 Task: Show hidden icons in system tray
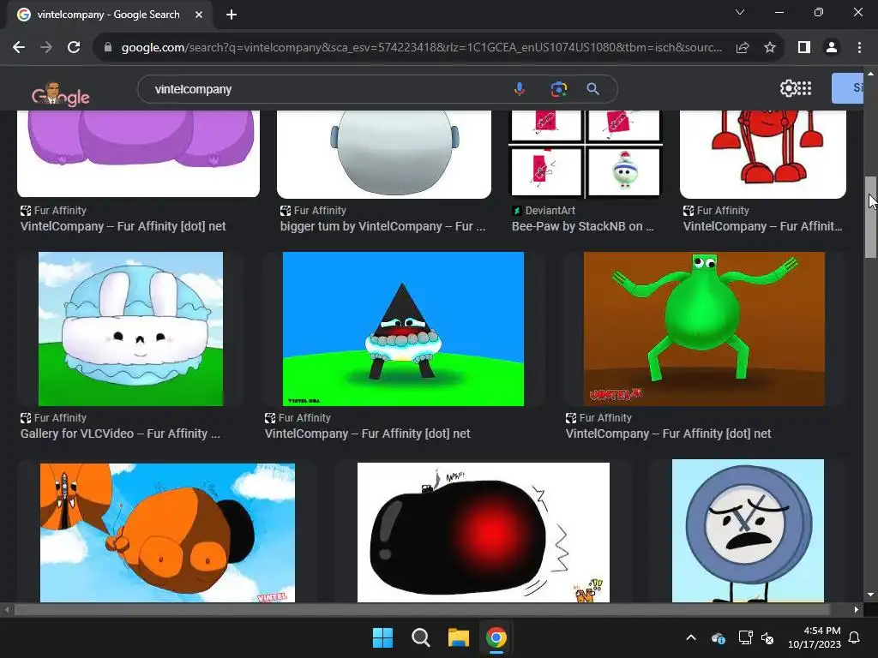coord(691,637)
